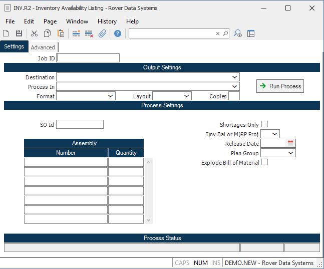Screen dimensions: 324x269
Task: Toggle the Explode Bill of Material checkbox
Action: click(x=264, y=162)
